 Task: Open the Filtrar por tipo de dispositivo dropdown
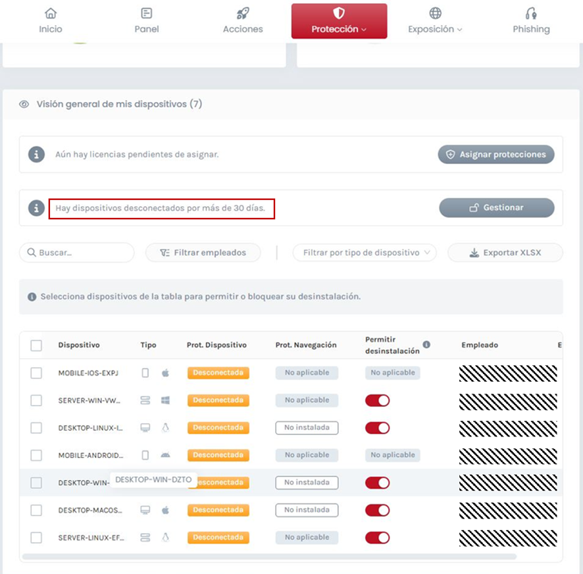coord(365,253)
